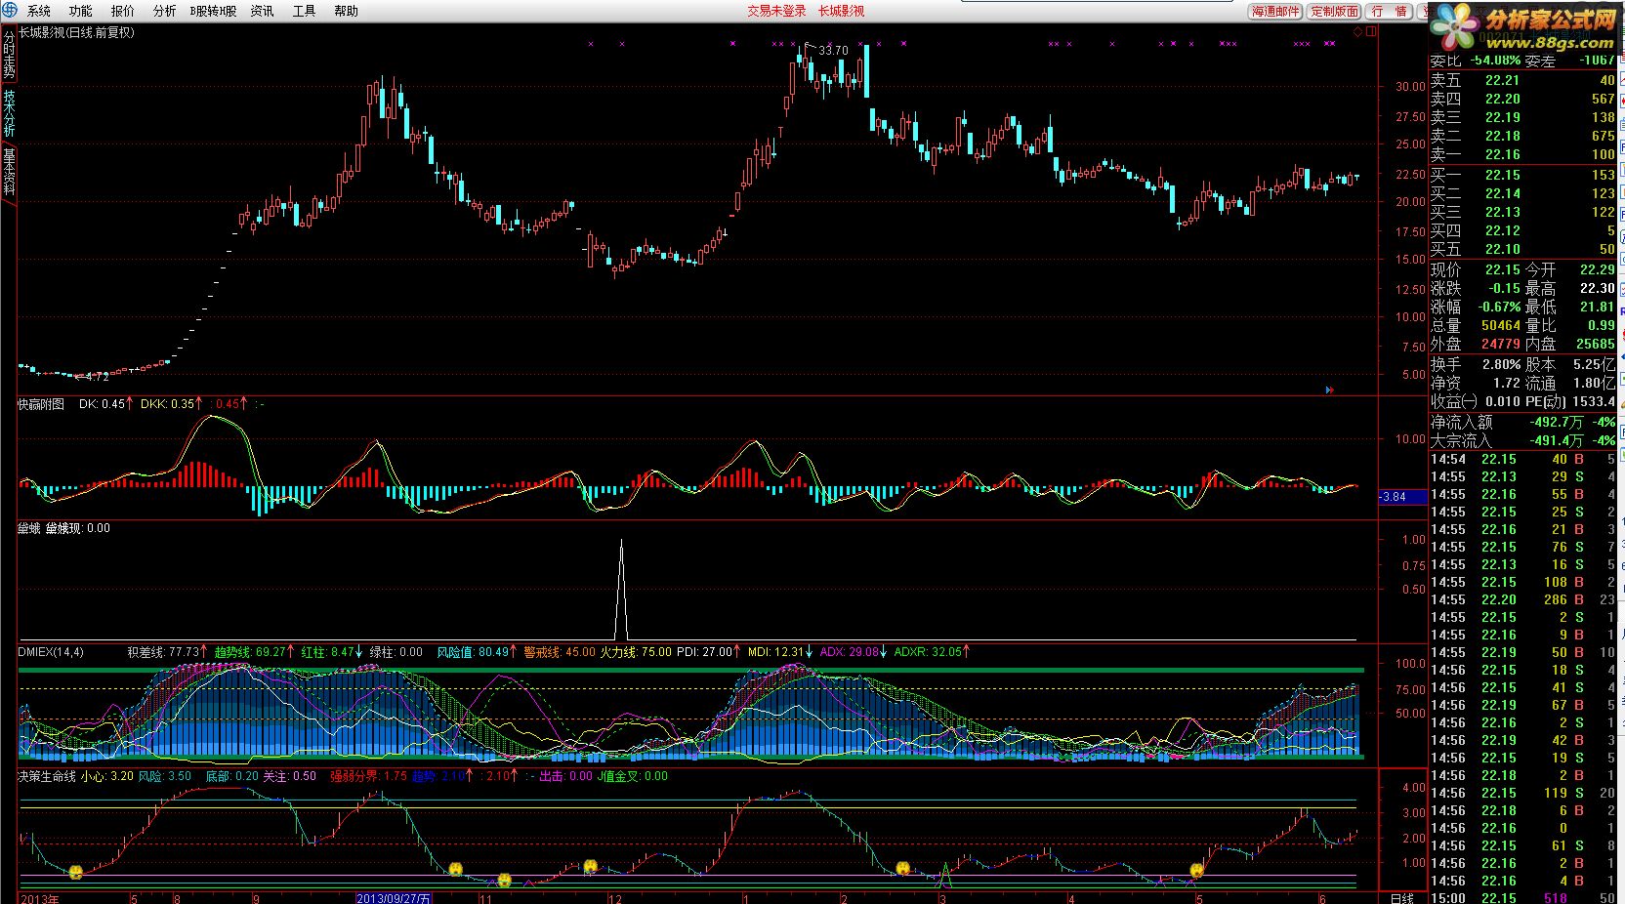Switch to the 分时走势 side tab
This screenshot has height=904, width=1625.
coord(9,55)
